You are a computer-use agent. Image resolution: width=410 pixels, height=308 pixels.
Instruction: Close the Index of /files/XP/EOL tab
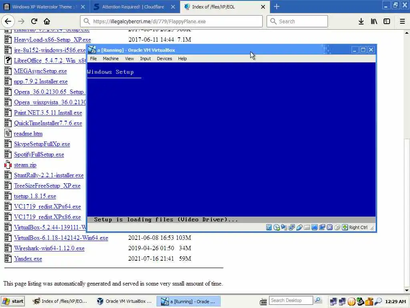[x=263, y=7]
